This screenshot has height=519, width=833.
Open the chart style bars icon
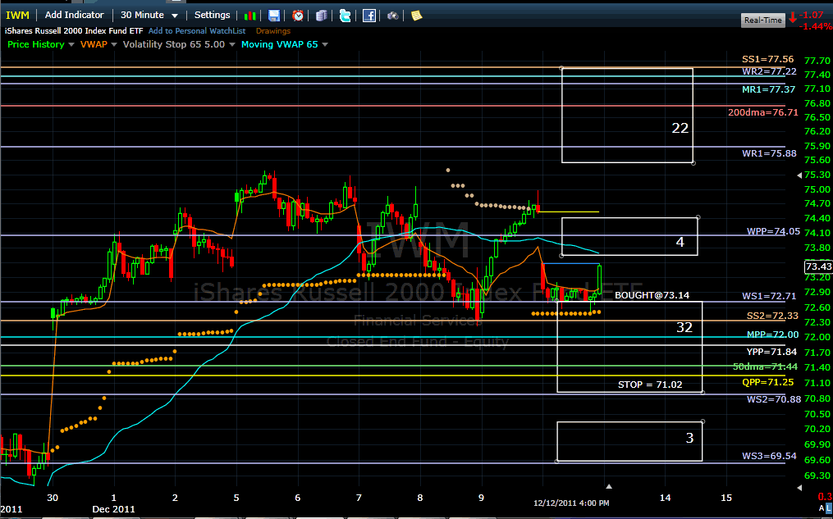[x=249, y=16]
